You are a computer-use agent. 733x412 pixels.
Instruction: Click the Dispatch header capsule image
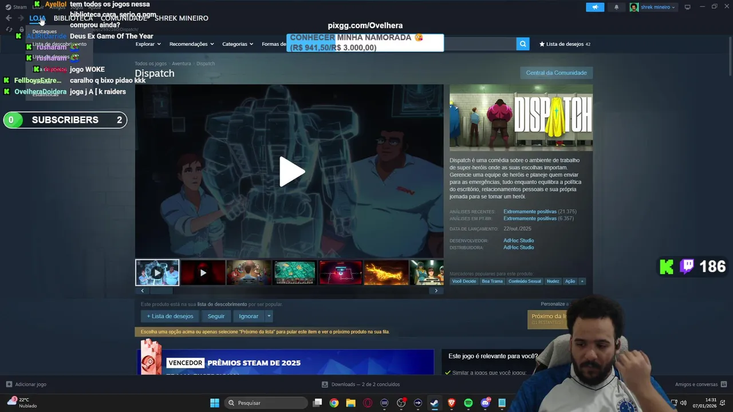click(521, 117)
